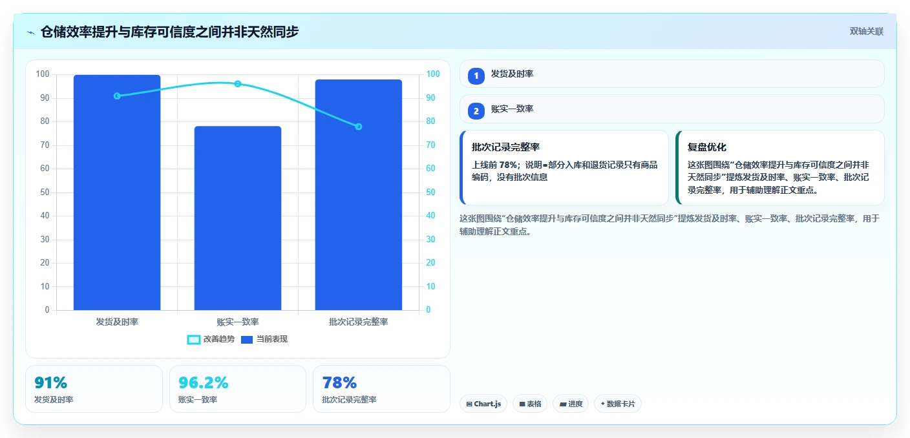Click the 78% 批次记录完整率 stat card

[x=381, y=388]
